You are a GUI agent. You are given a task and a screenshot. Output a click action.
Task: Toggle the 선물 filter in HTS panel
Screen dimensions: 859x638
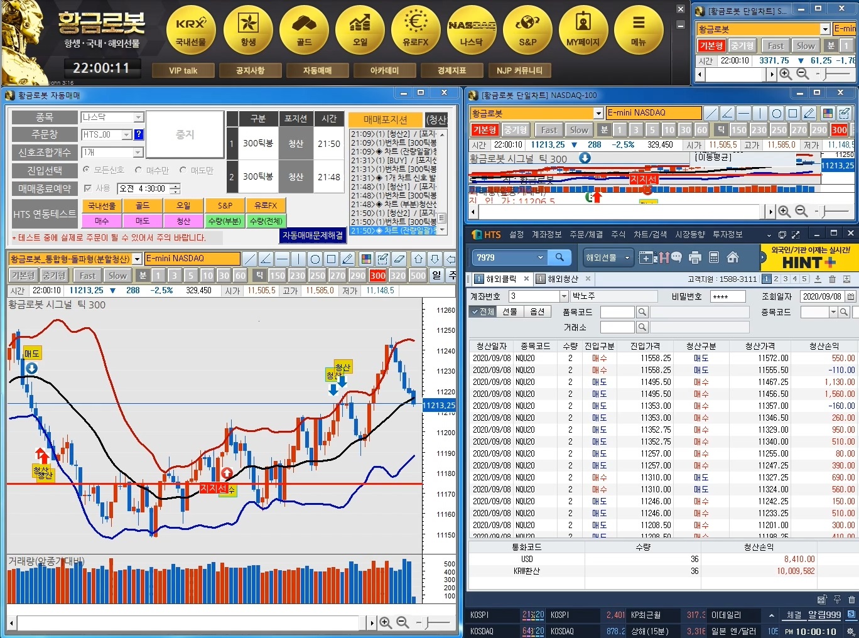(x=510, y=311)
